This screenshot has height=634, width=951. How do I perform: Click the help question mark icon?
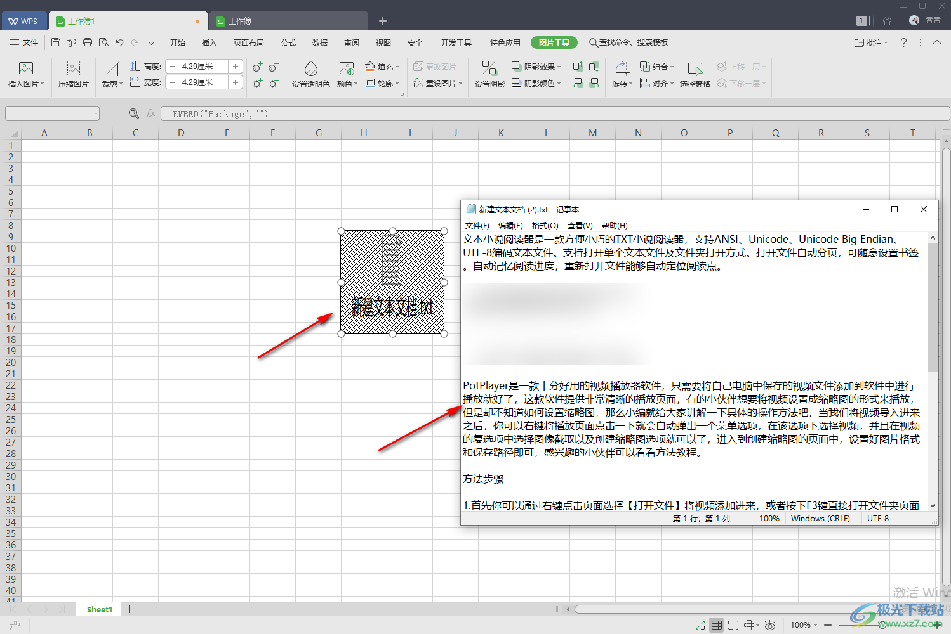click(904, 42)
